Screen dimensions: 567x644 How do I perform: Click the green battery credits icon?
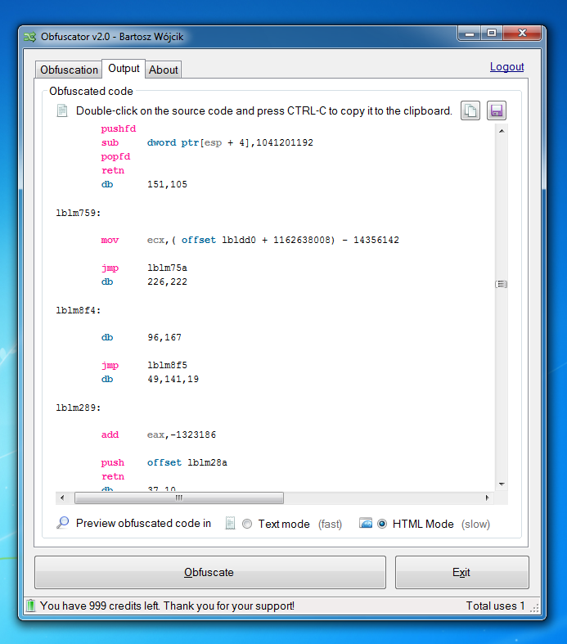31,606
